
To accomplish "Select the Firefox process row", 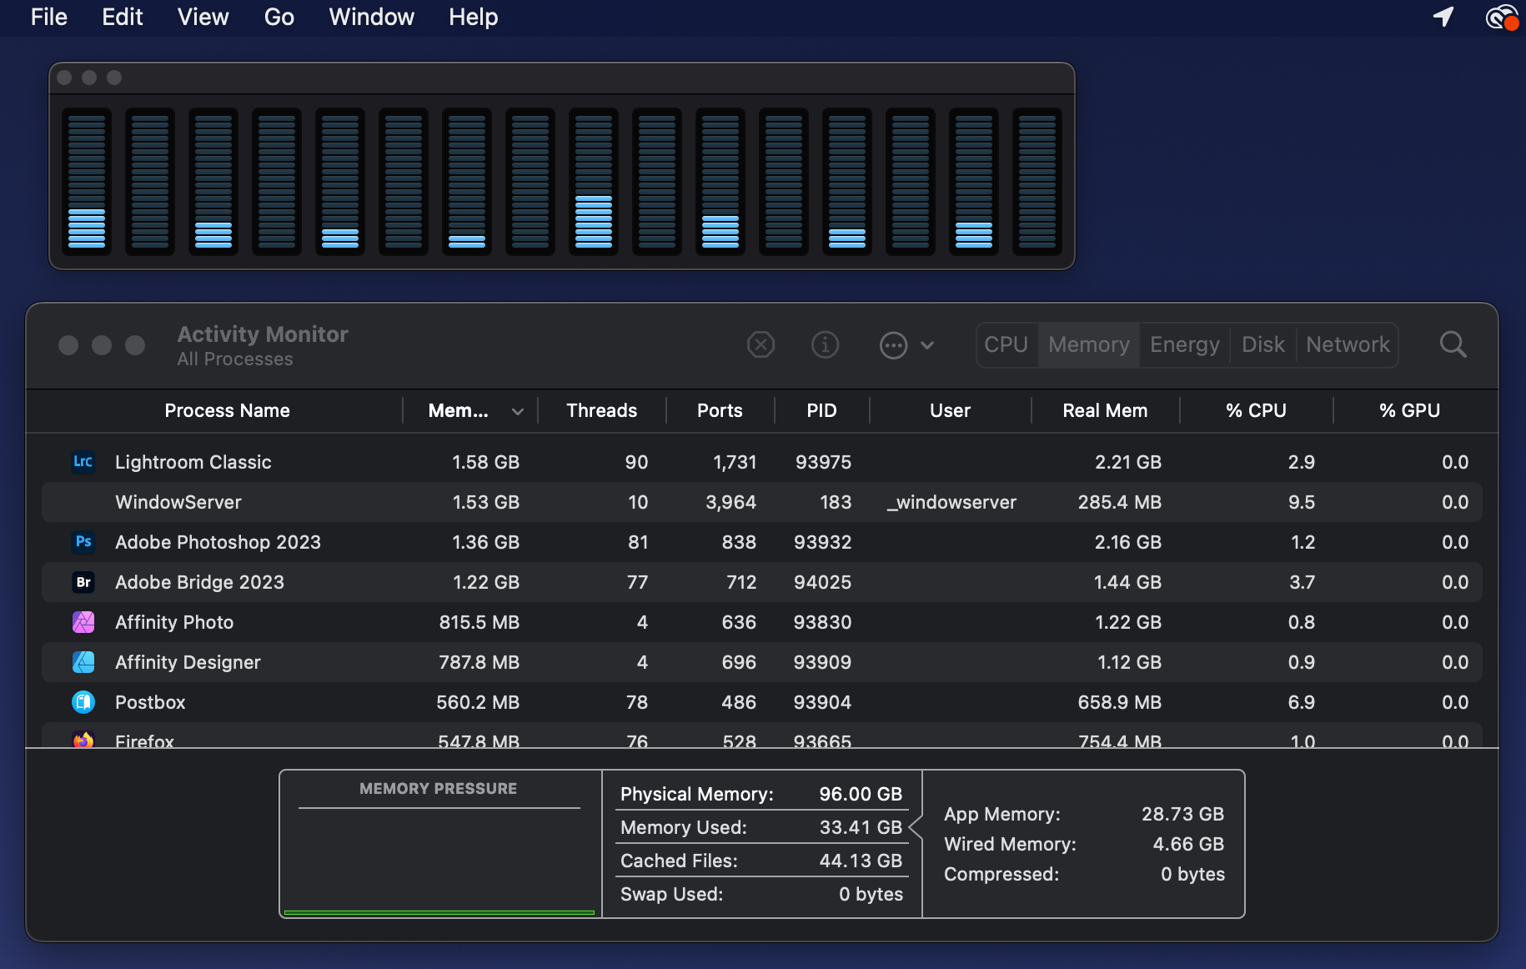I will click(762, 736).
